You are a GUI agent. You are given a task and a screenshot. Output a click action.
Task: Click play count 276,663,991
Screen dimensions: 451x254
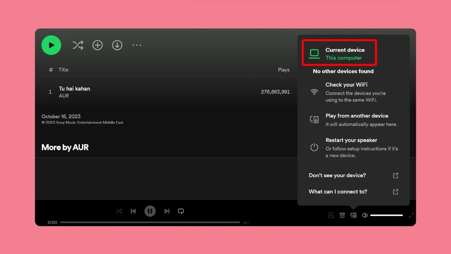point(275,92)
